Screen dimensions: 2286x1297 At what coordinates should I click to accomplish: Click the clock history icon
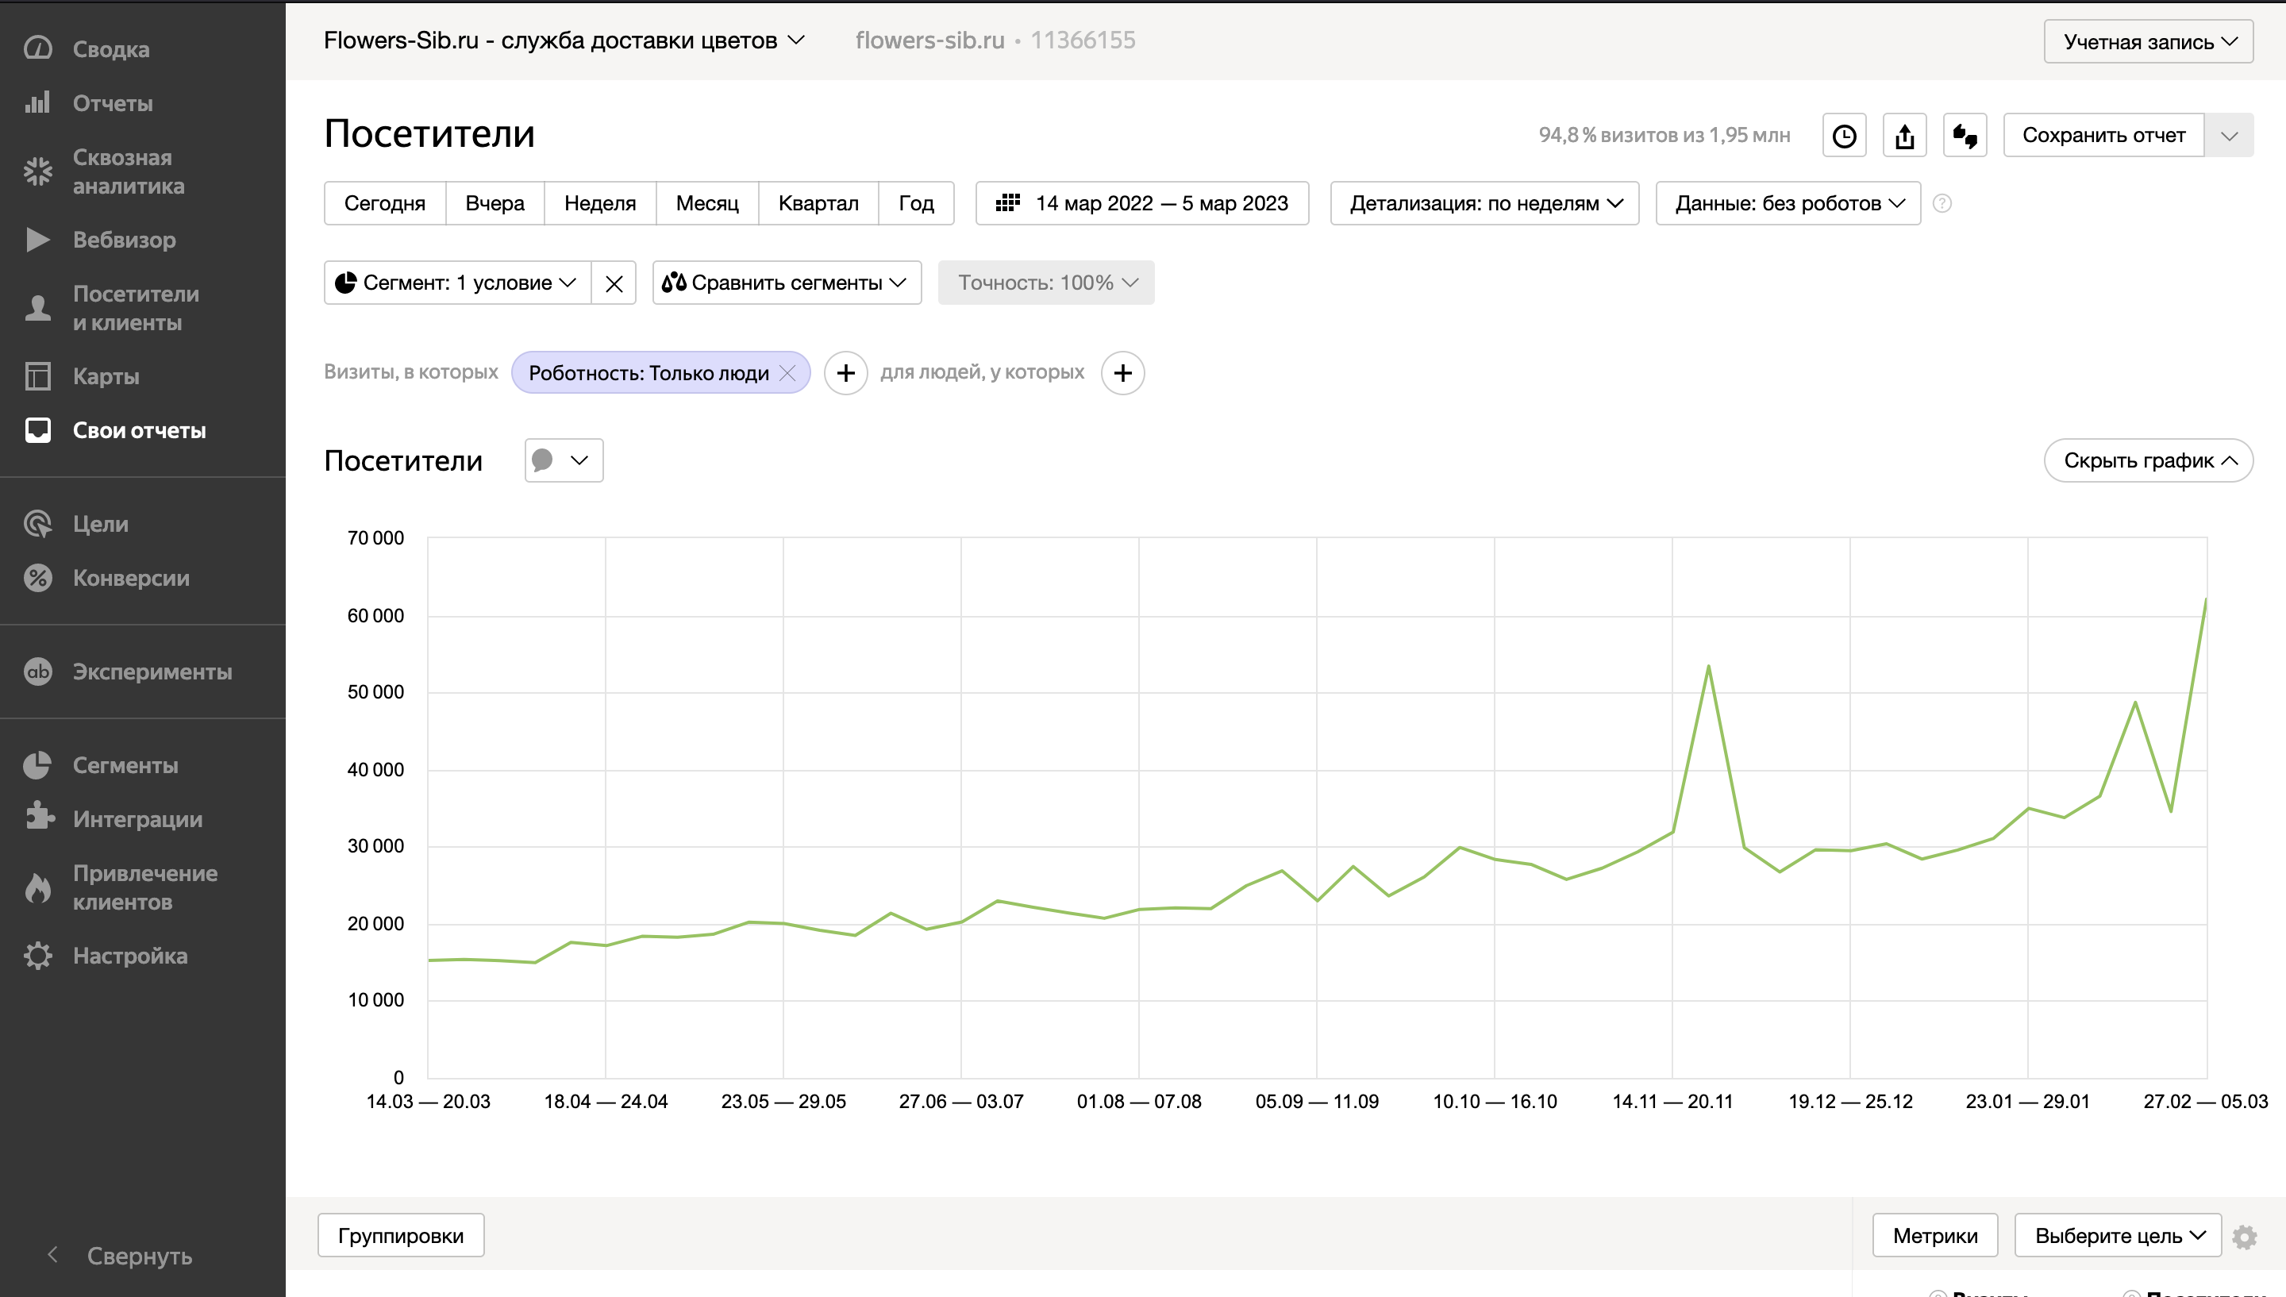(1843, 136)
